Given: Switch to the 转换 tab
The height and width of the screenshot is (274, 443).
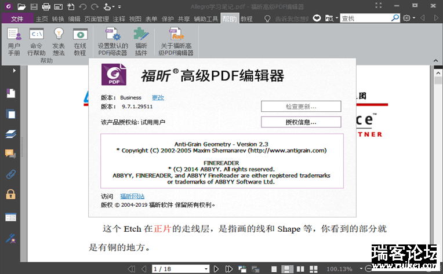Looking at the screenshot, I should tap(58, 19).
